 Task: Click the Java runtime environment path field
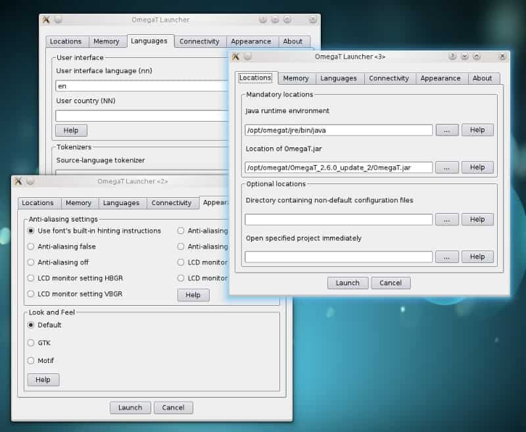(x=339, y=130)
